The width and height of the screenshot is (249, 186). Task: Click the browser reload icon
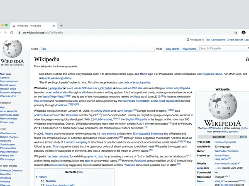point(12,33)
